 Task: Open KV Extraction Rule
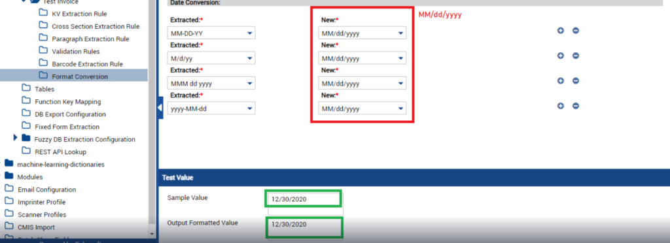pyautogui.click(x=79, y=14)
